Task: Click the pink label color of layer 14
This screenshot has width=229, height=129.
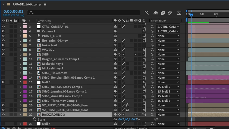Action: pos(25,78)
